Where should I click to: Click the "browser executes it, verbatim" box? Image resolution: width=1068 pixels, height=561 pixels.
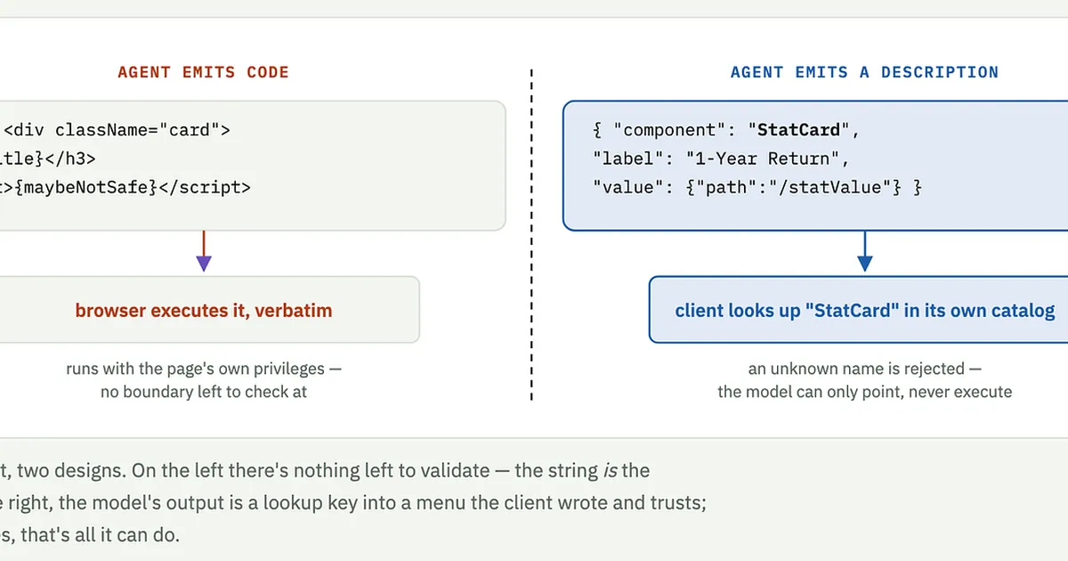click(x=209, y=310)
